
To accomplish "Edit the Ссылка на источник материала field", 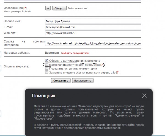I will pyautogui.click(x=93, y=43).
